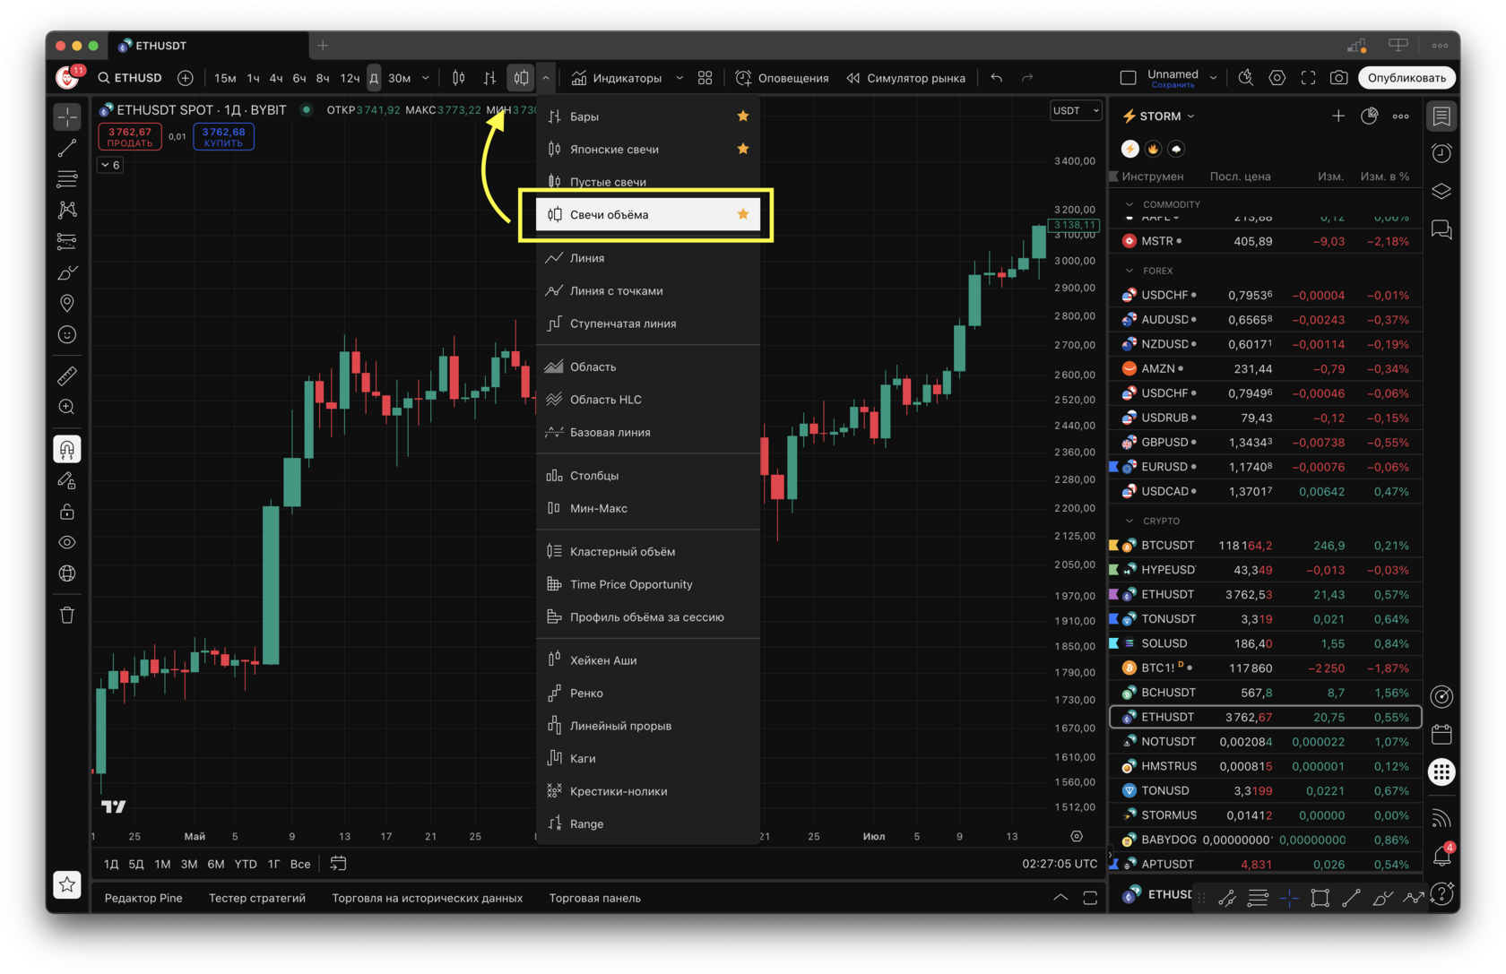Expand the STORM watchlist selector
The width and height of the screenshot is (1506, 974).
tap(1160, 116)
